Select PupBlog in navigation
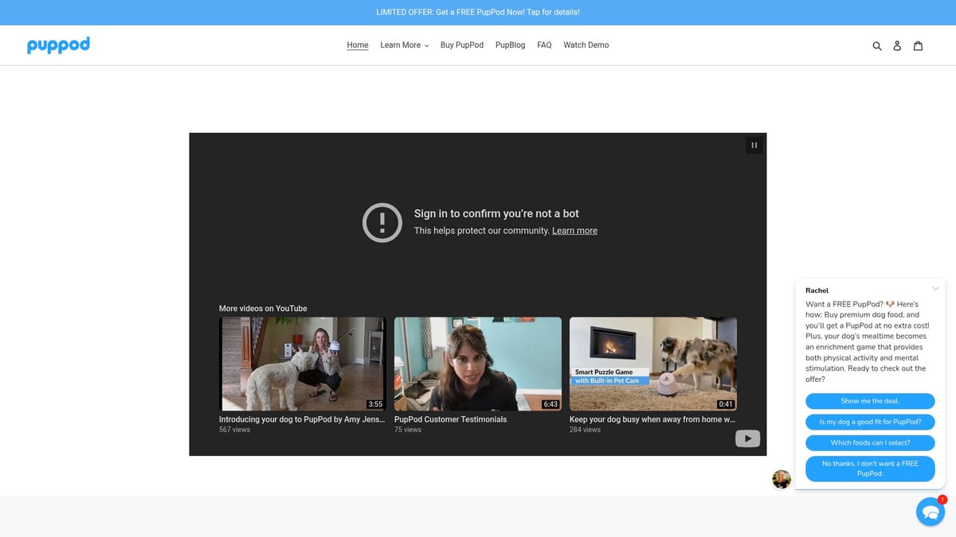The height and width of the screenshot is (537, 956). point(510,45)
